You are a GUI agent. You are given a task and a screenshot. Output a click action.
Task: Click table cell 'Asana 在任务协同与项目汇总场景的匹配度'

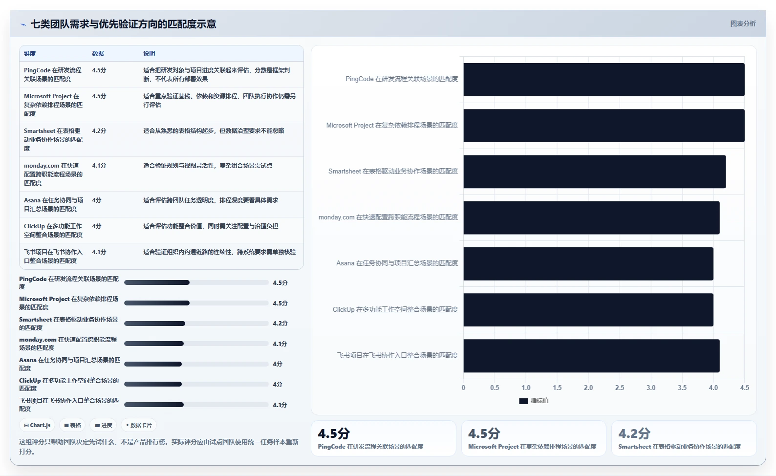coord(53,204)
